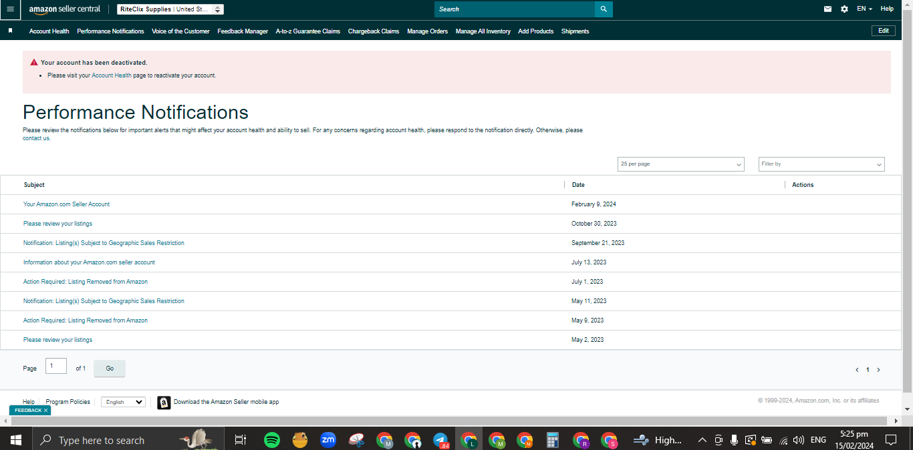This screenshot has width=913, height=450.
Task: Open A-to-z Guarantee Claims menu item
Action: tap(308, 31)
